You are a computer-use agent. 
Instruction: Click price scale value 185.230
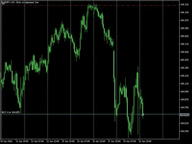pos(185,76)
